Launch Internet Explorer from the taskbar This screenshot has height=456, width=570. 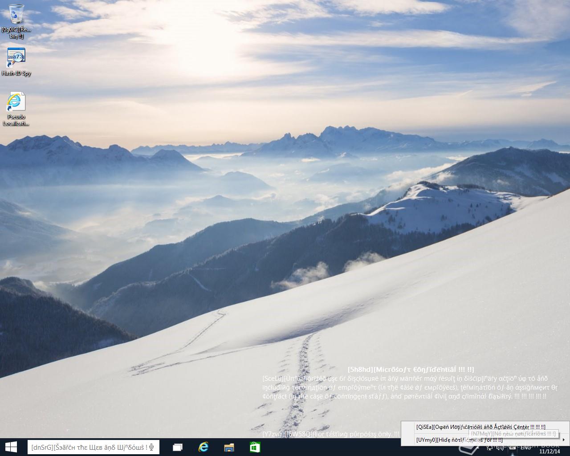[204, 447]
